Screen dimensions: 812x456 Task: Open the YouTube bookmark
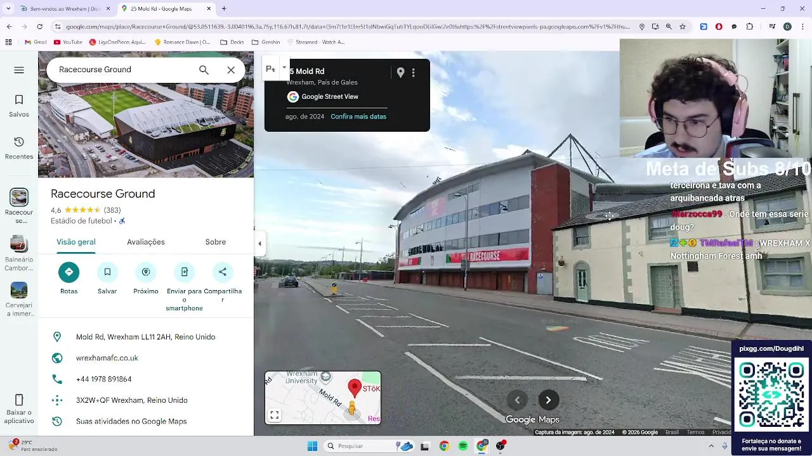(x=69, y=42)
